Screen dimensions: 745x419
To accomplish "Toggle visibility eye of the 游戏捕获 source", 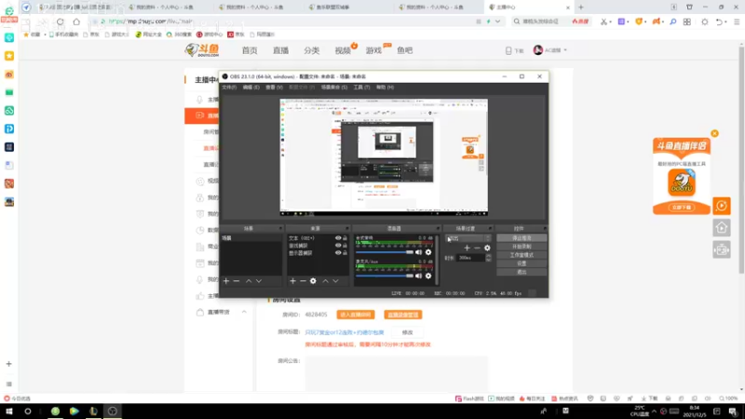I will point(338,246).
